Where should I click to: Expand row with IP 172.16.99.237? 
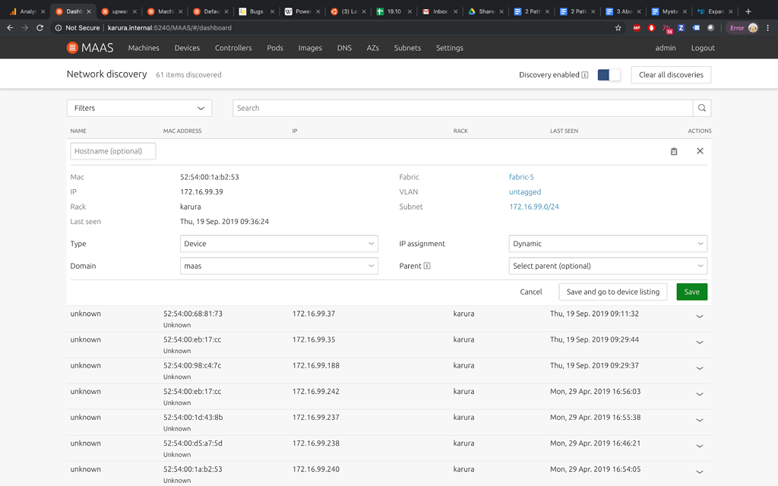[x=700, y=420]
